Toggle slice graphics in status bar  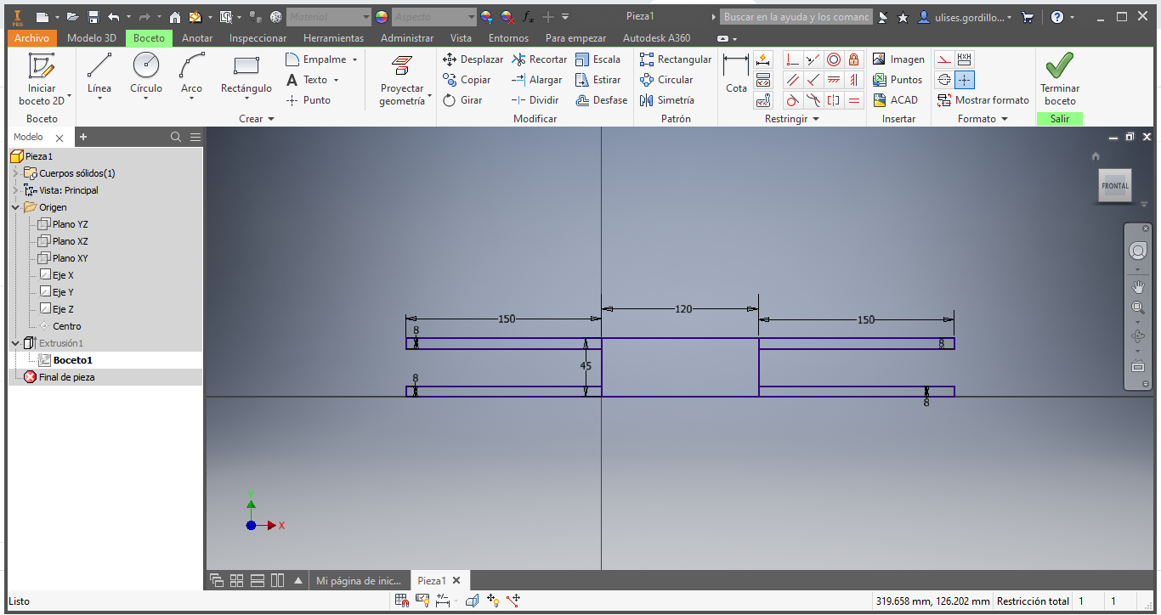click(x=472, y=601)
